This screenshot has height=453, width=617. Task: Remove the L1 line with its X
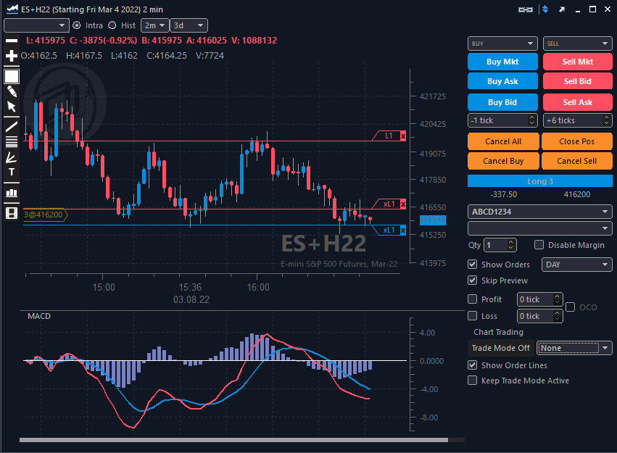(x=403, y=136)
